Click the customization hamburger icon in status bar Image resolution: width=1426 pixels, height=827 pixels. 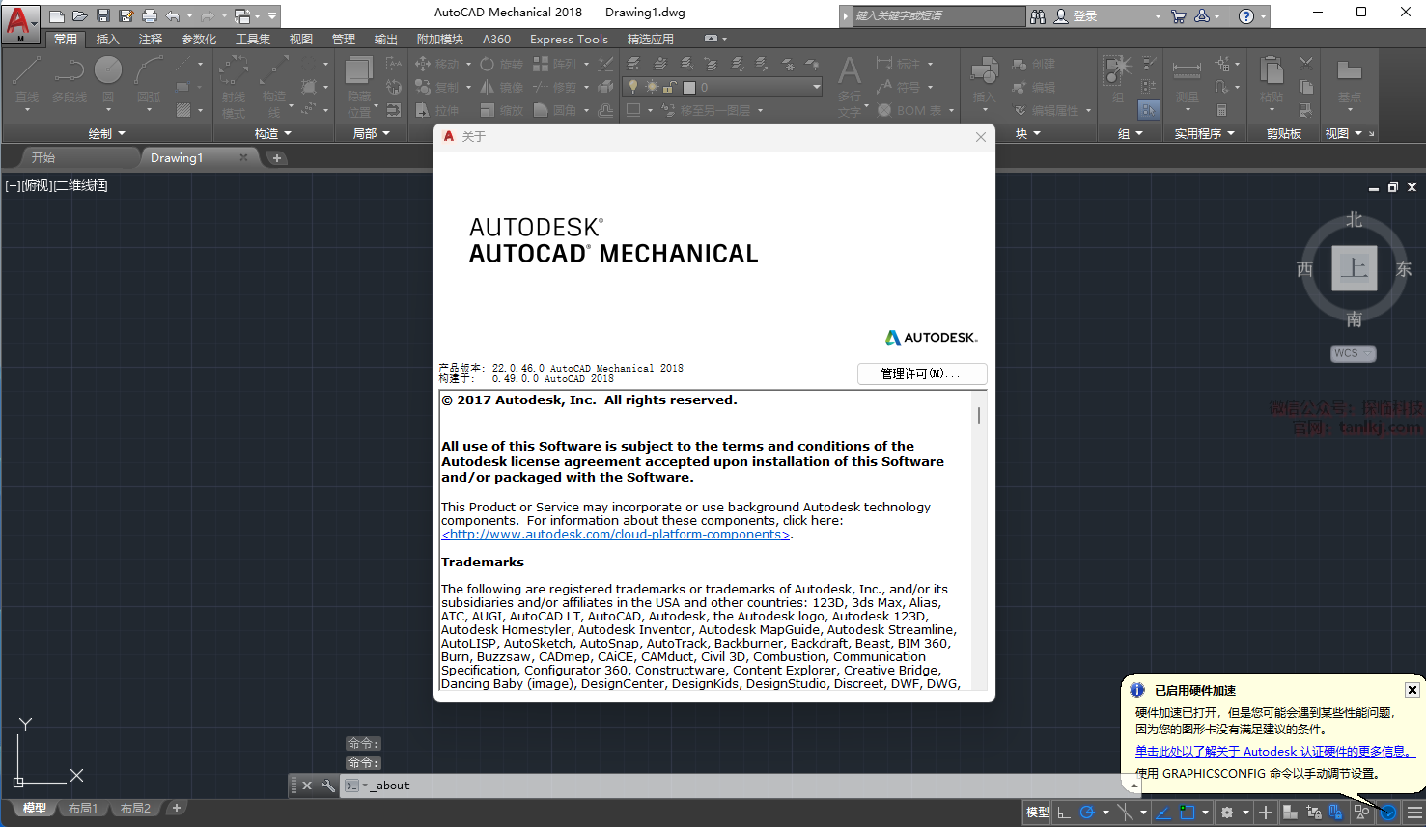coord(1414,813)
